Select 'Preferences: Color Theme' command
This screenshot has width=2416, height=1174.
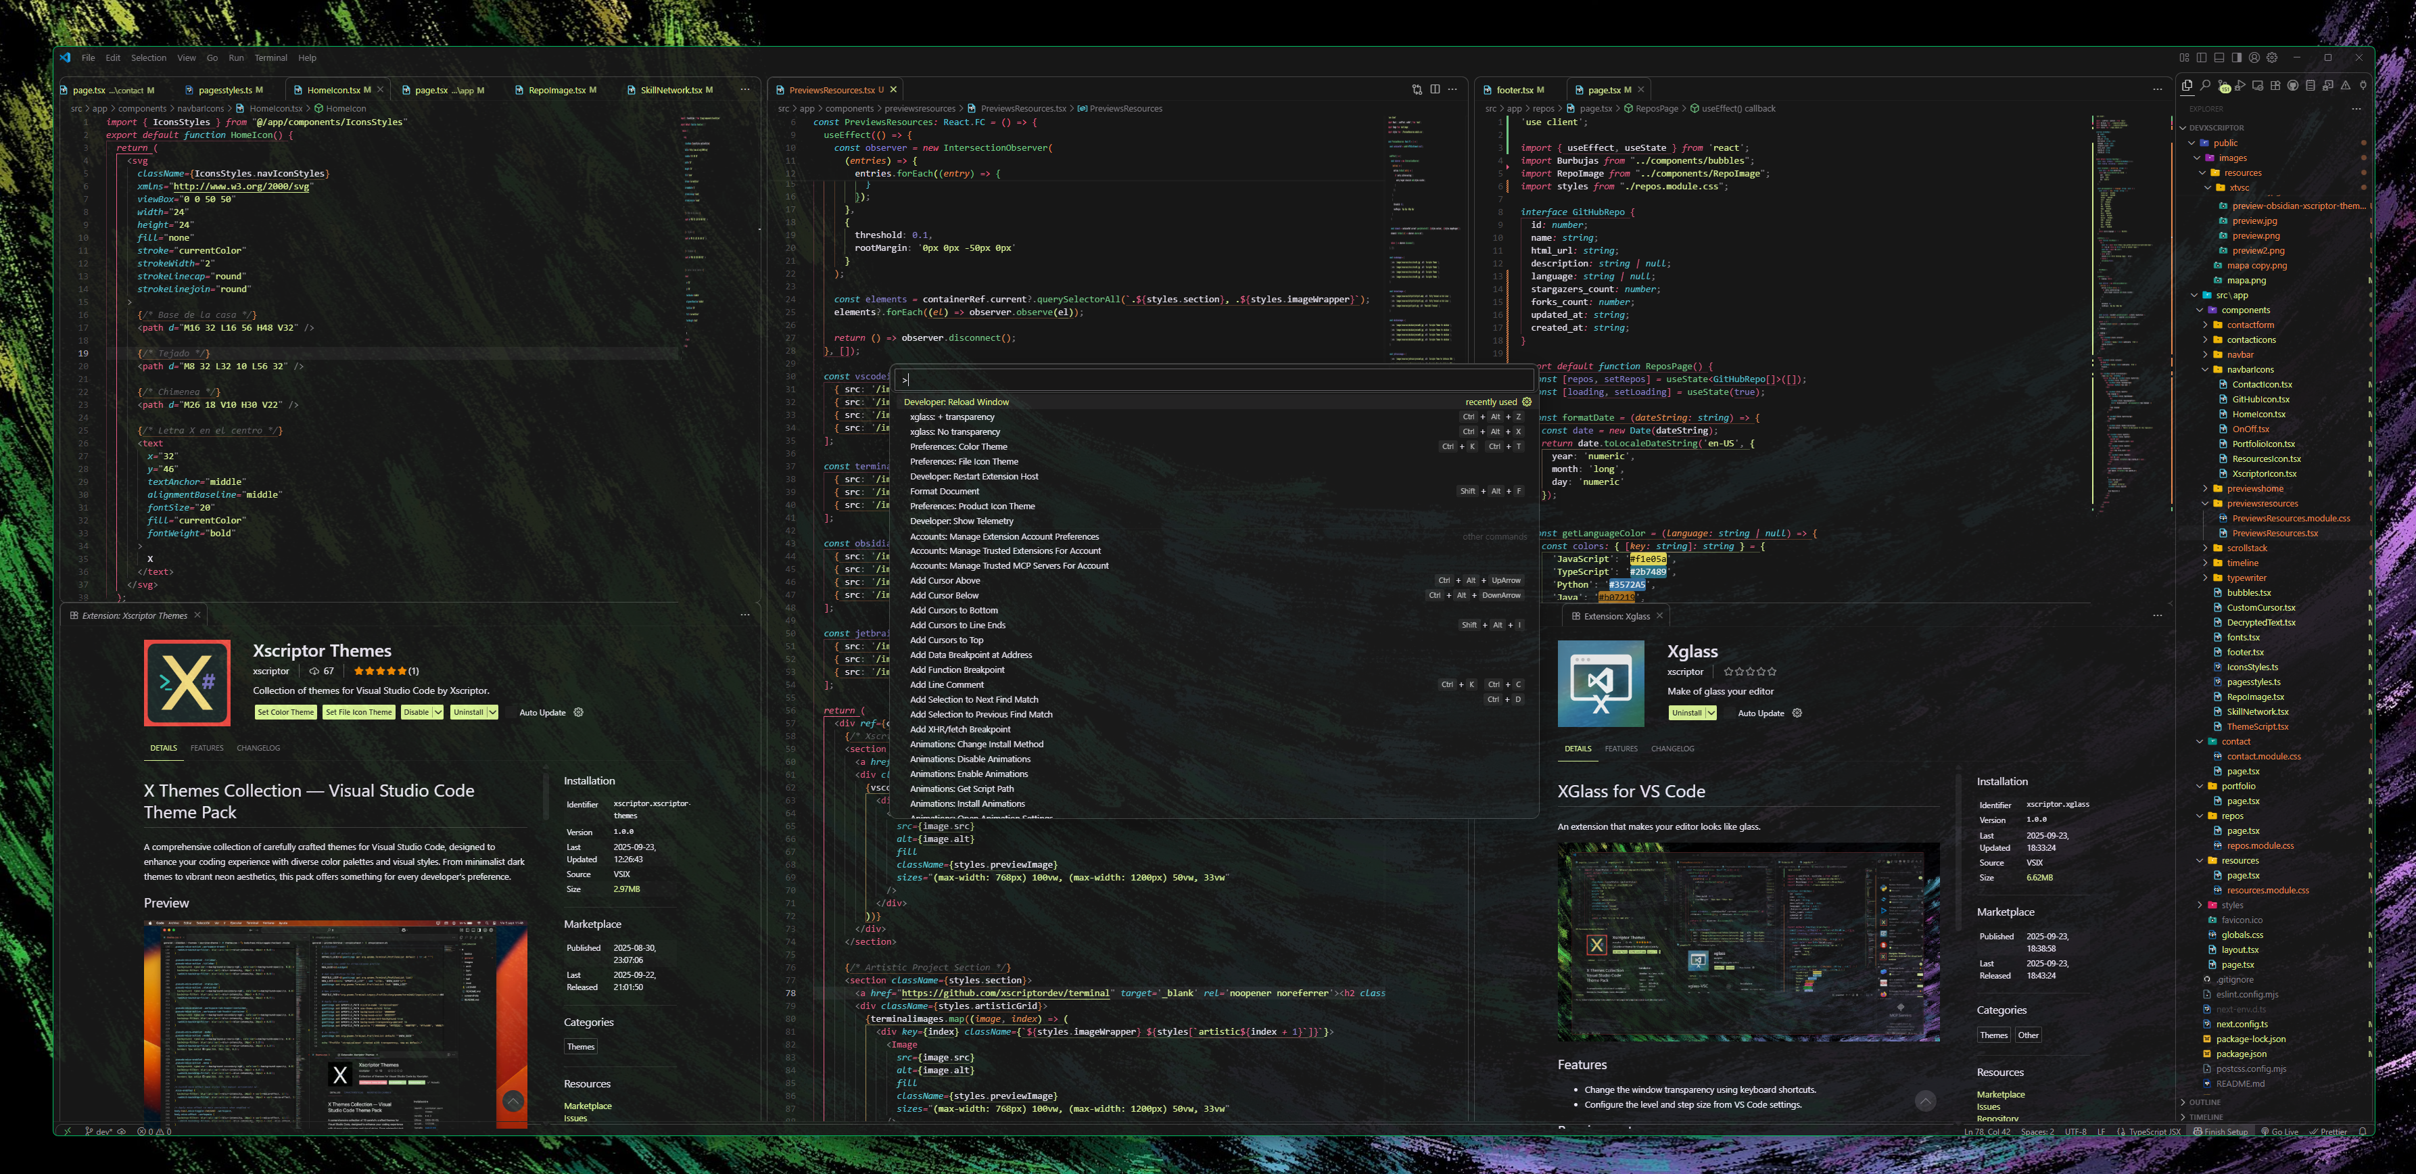[x=957, y=446]
